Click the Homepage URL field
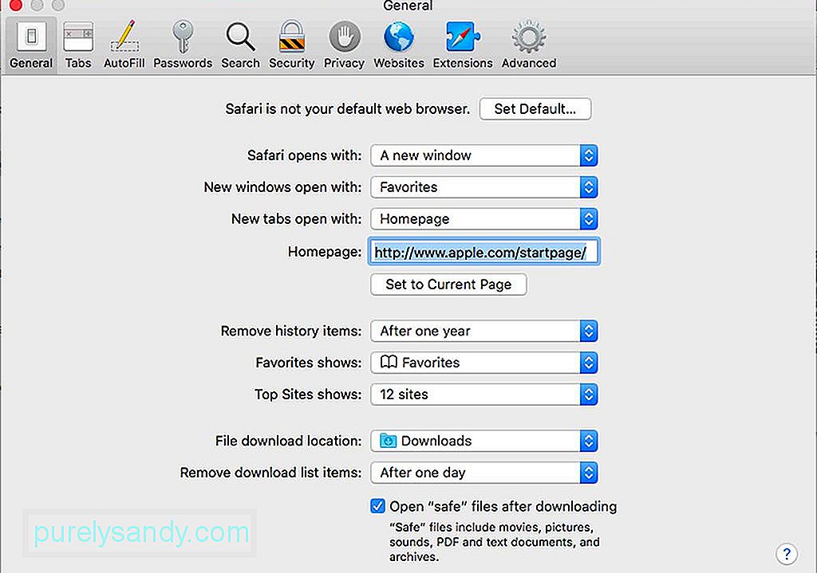 [484, 252]
